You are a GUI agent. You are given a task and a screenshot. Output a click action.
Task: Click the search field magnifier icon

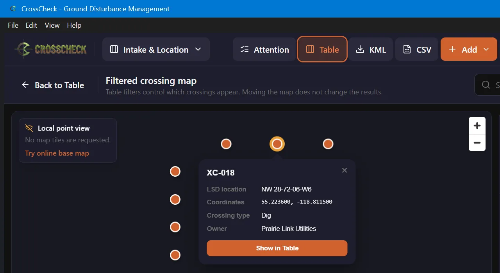tap(486, 85)
